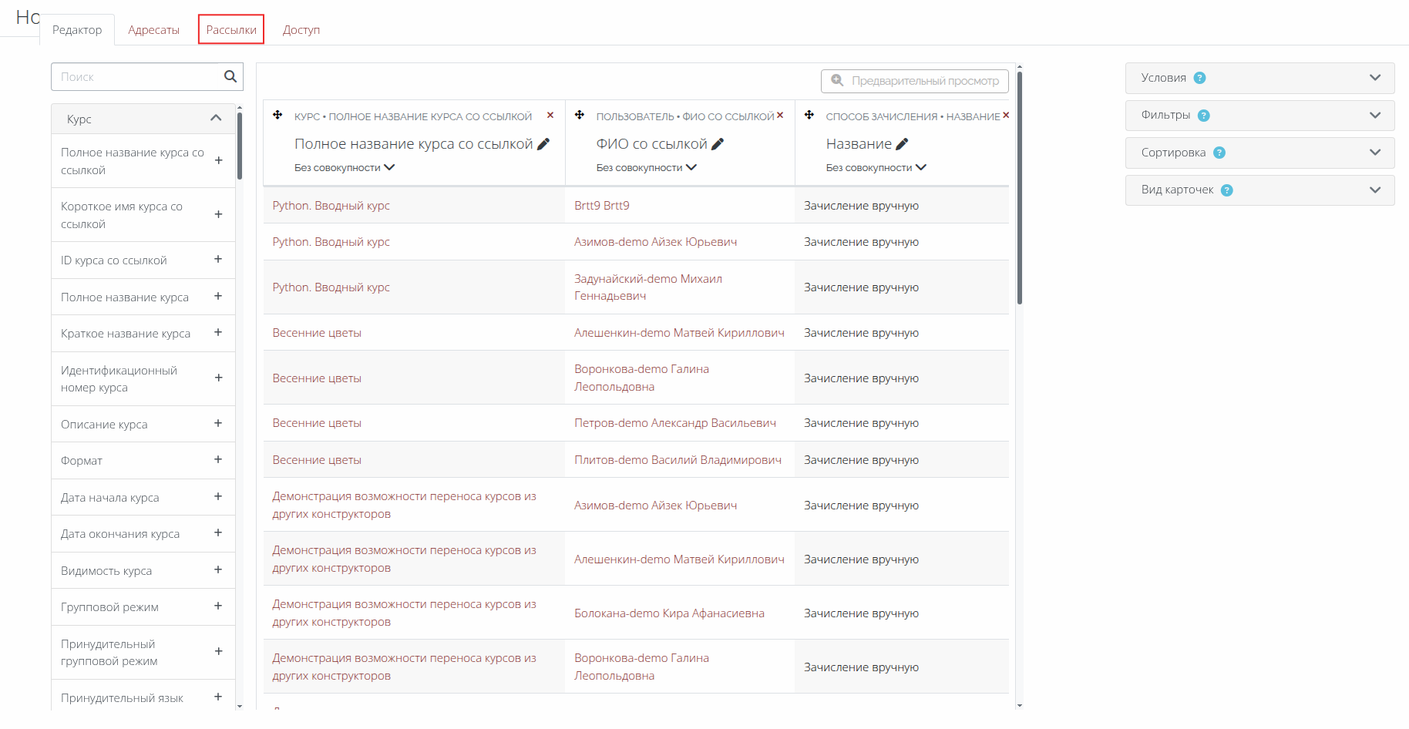Viewport: 1409px width, 729px height.
Task: Open help icon next to Фильтры
Action: click(x=1203, y=116)
